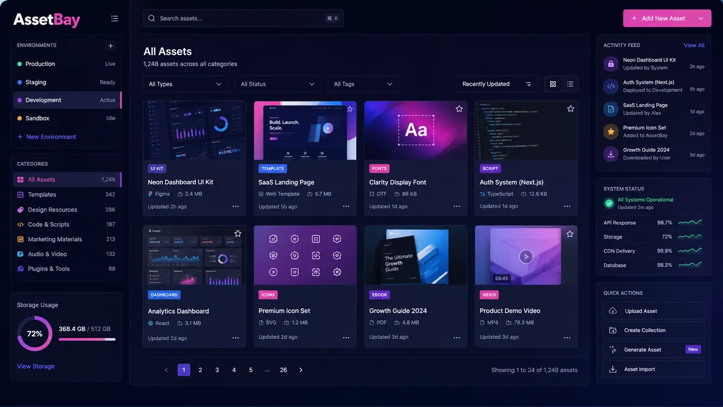Click the AssetBay logo
Viewport: 723px width, 407px height.
[46, 19]
